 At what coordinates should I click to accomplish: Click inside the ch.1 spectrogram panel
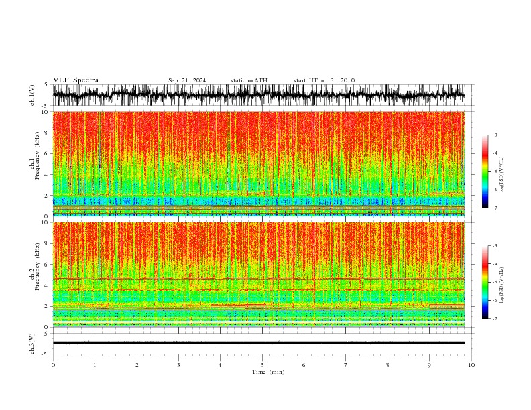258,163
